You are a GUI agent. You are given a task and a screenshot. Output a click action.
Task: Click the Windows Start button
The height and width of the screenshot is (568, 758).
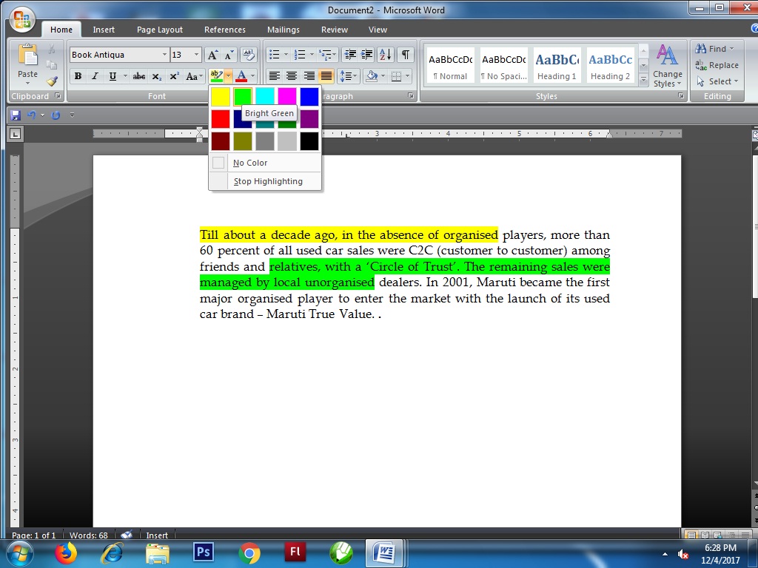(20, 553)
